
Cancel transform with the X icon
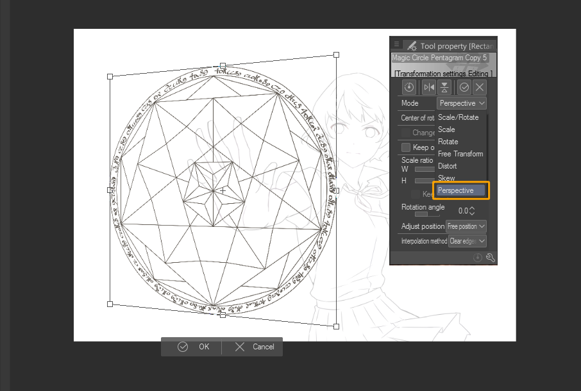pos(481,87)
